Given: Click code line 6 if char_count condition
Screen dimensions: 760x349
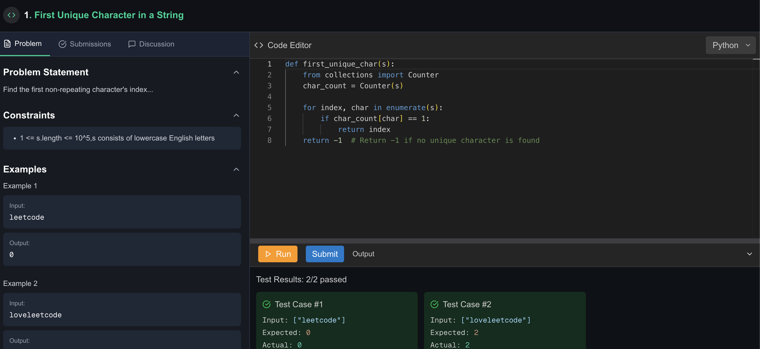Looking at the screenshot, I should (x=375, y=119).
